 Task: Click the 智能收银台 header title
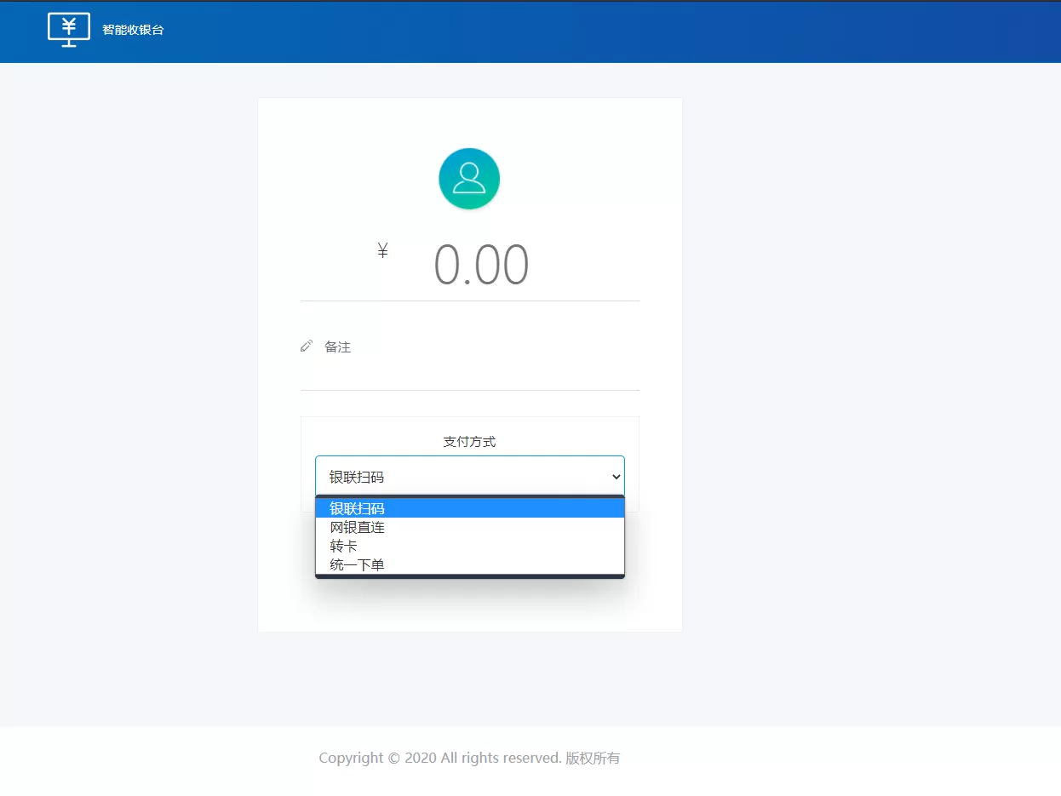coord(133,30)
